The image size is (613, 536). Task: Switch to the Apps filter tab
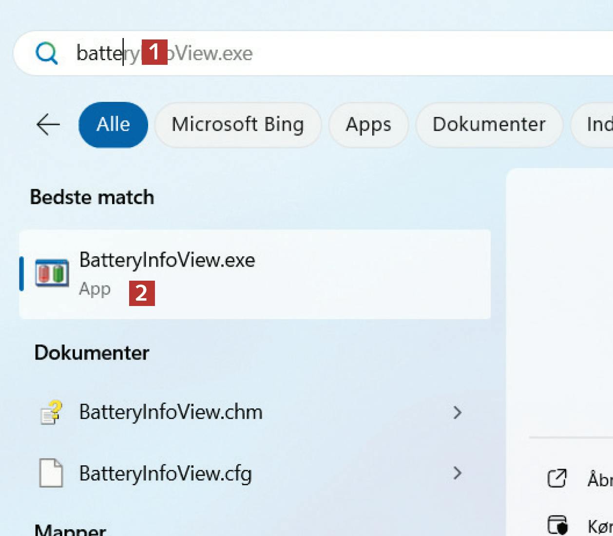click(x=368, y=125)
